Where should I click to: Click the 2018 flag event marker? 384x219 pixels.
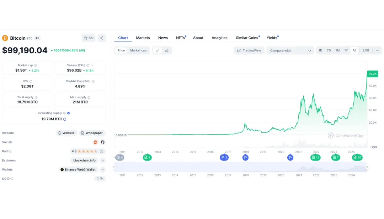point(245,158)
